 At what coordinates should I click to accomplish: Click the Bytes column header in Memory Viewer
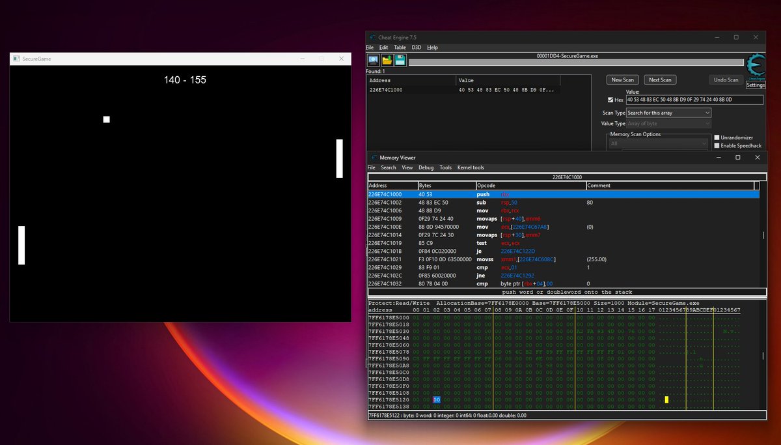[446, 186]
